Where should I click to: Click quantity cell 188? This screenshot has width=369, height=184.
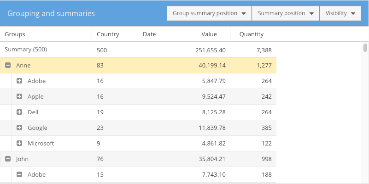coord(266,174)
